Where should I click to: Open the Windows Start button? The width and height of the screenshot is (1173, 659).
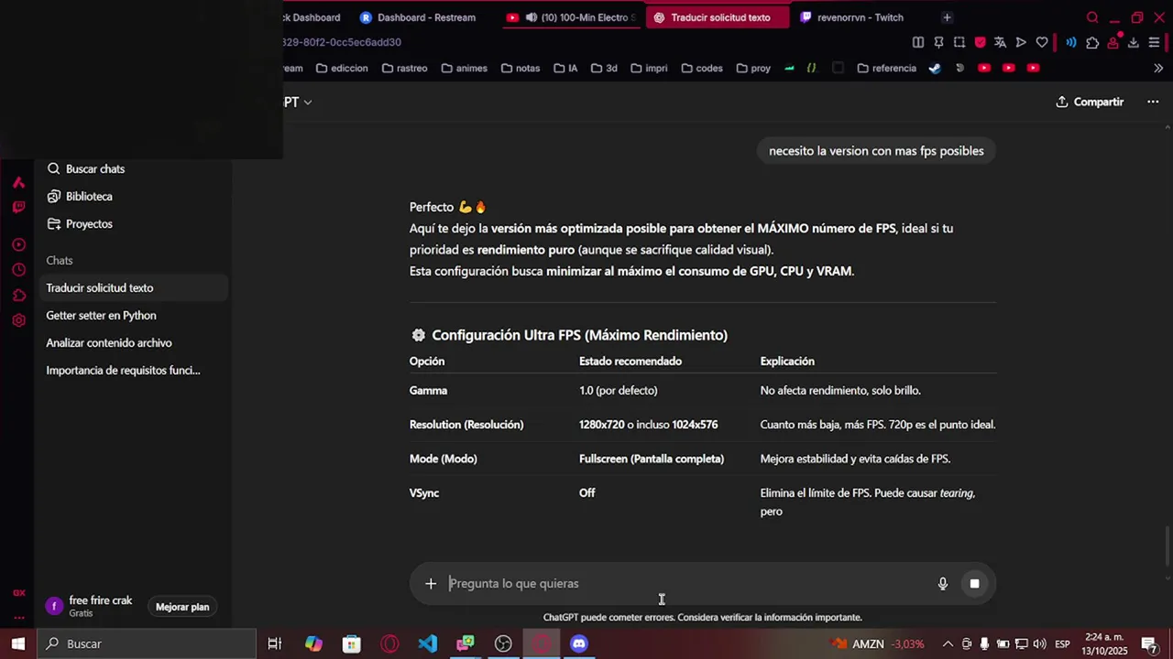tap(18, 644)
